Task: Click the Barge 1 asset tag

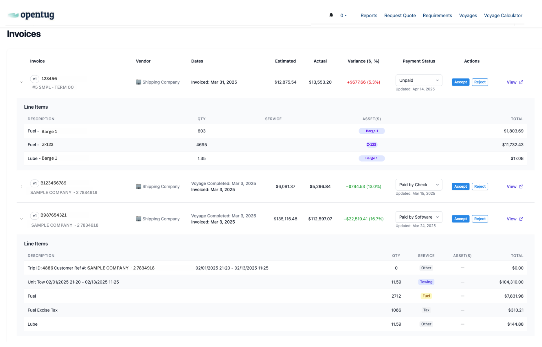Action: point(372,131)
